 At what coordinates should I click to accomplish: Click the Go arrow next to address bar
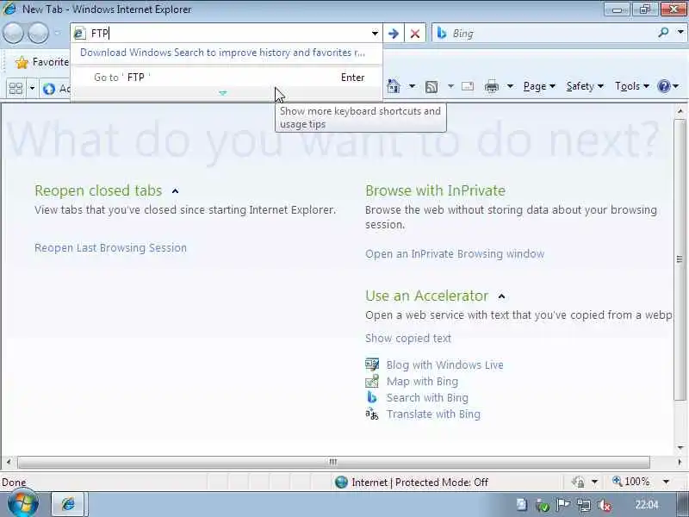point(394,34)
